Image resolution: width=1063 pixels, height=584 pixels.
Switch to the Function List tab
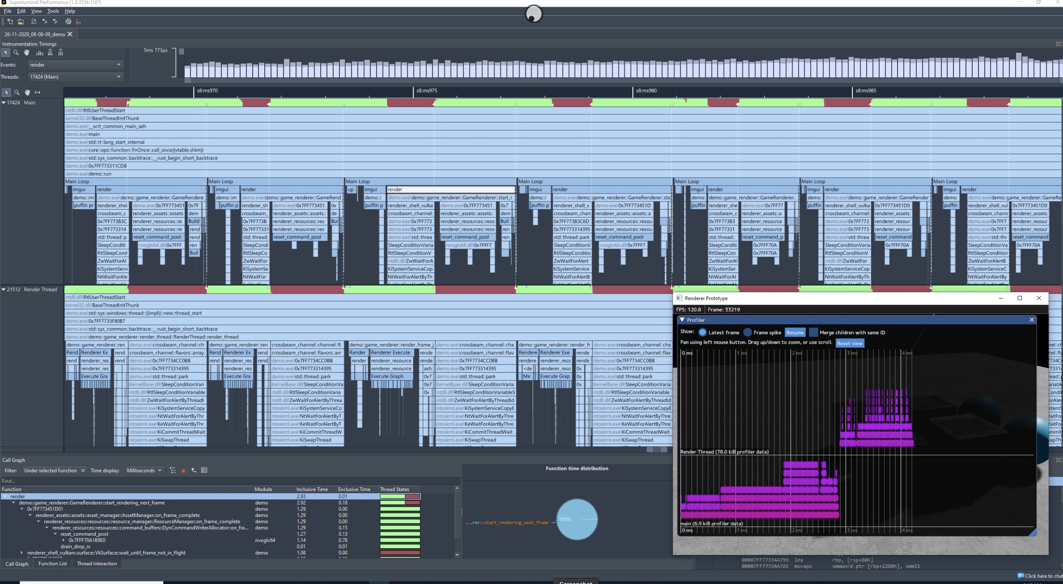pos(52,563)
